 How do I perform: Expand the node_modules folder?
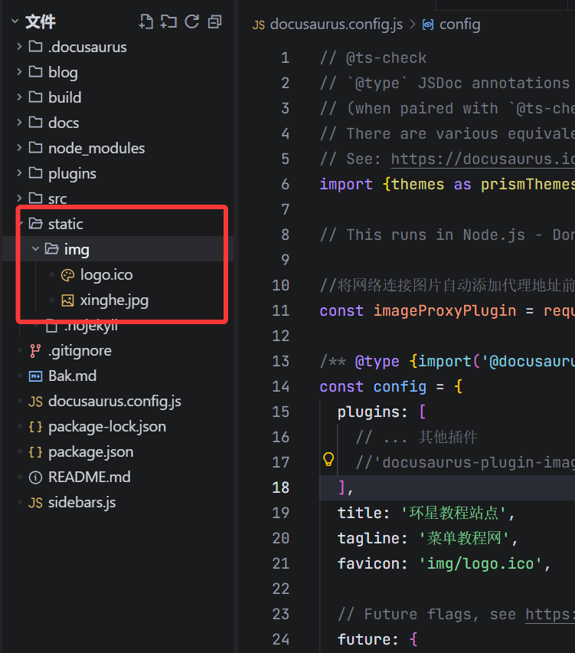point(19,148)
